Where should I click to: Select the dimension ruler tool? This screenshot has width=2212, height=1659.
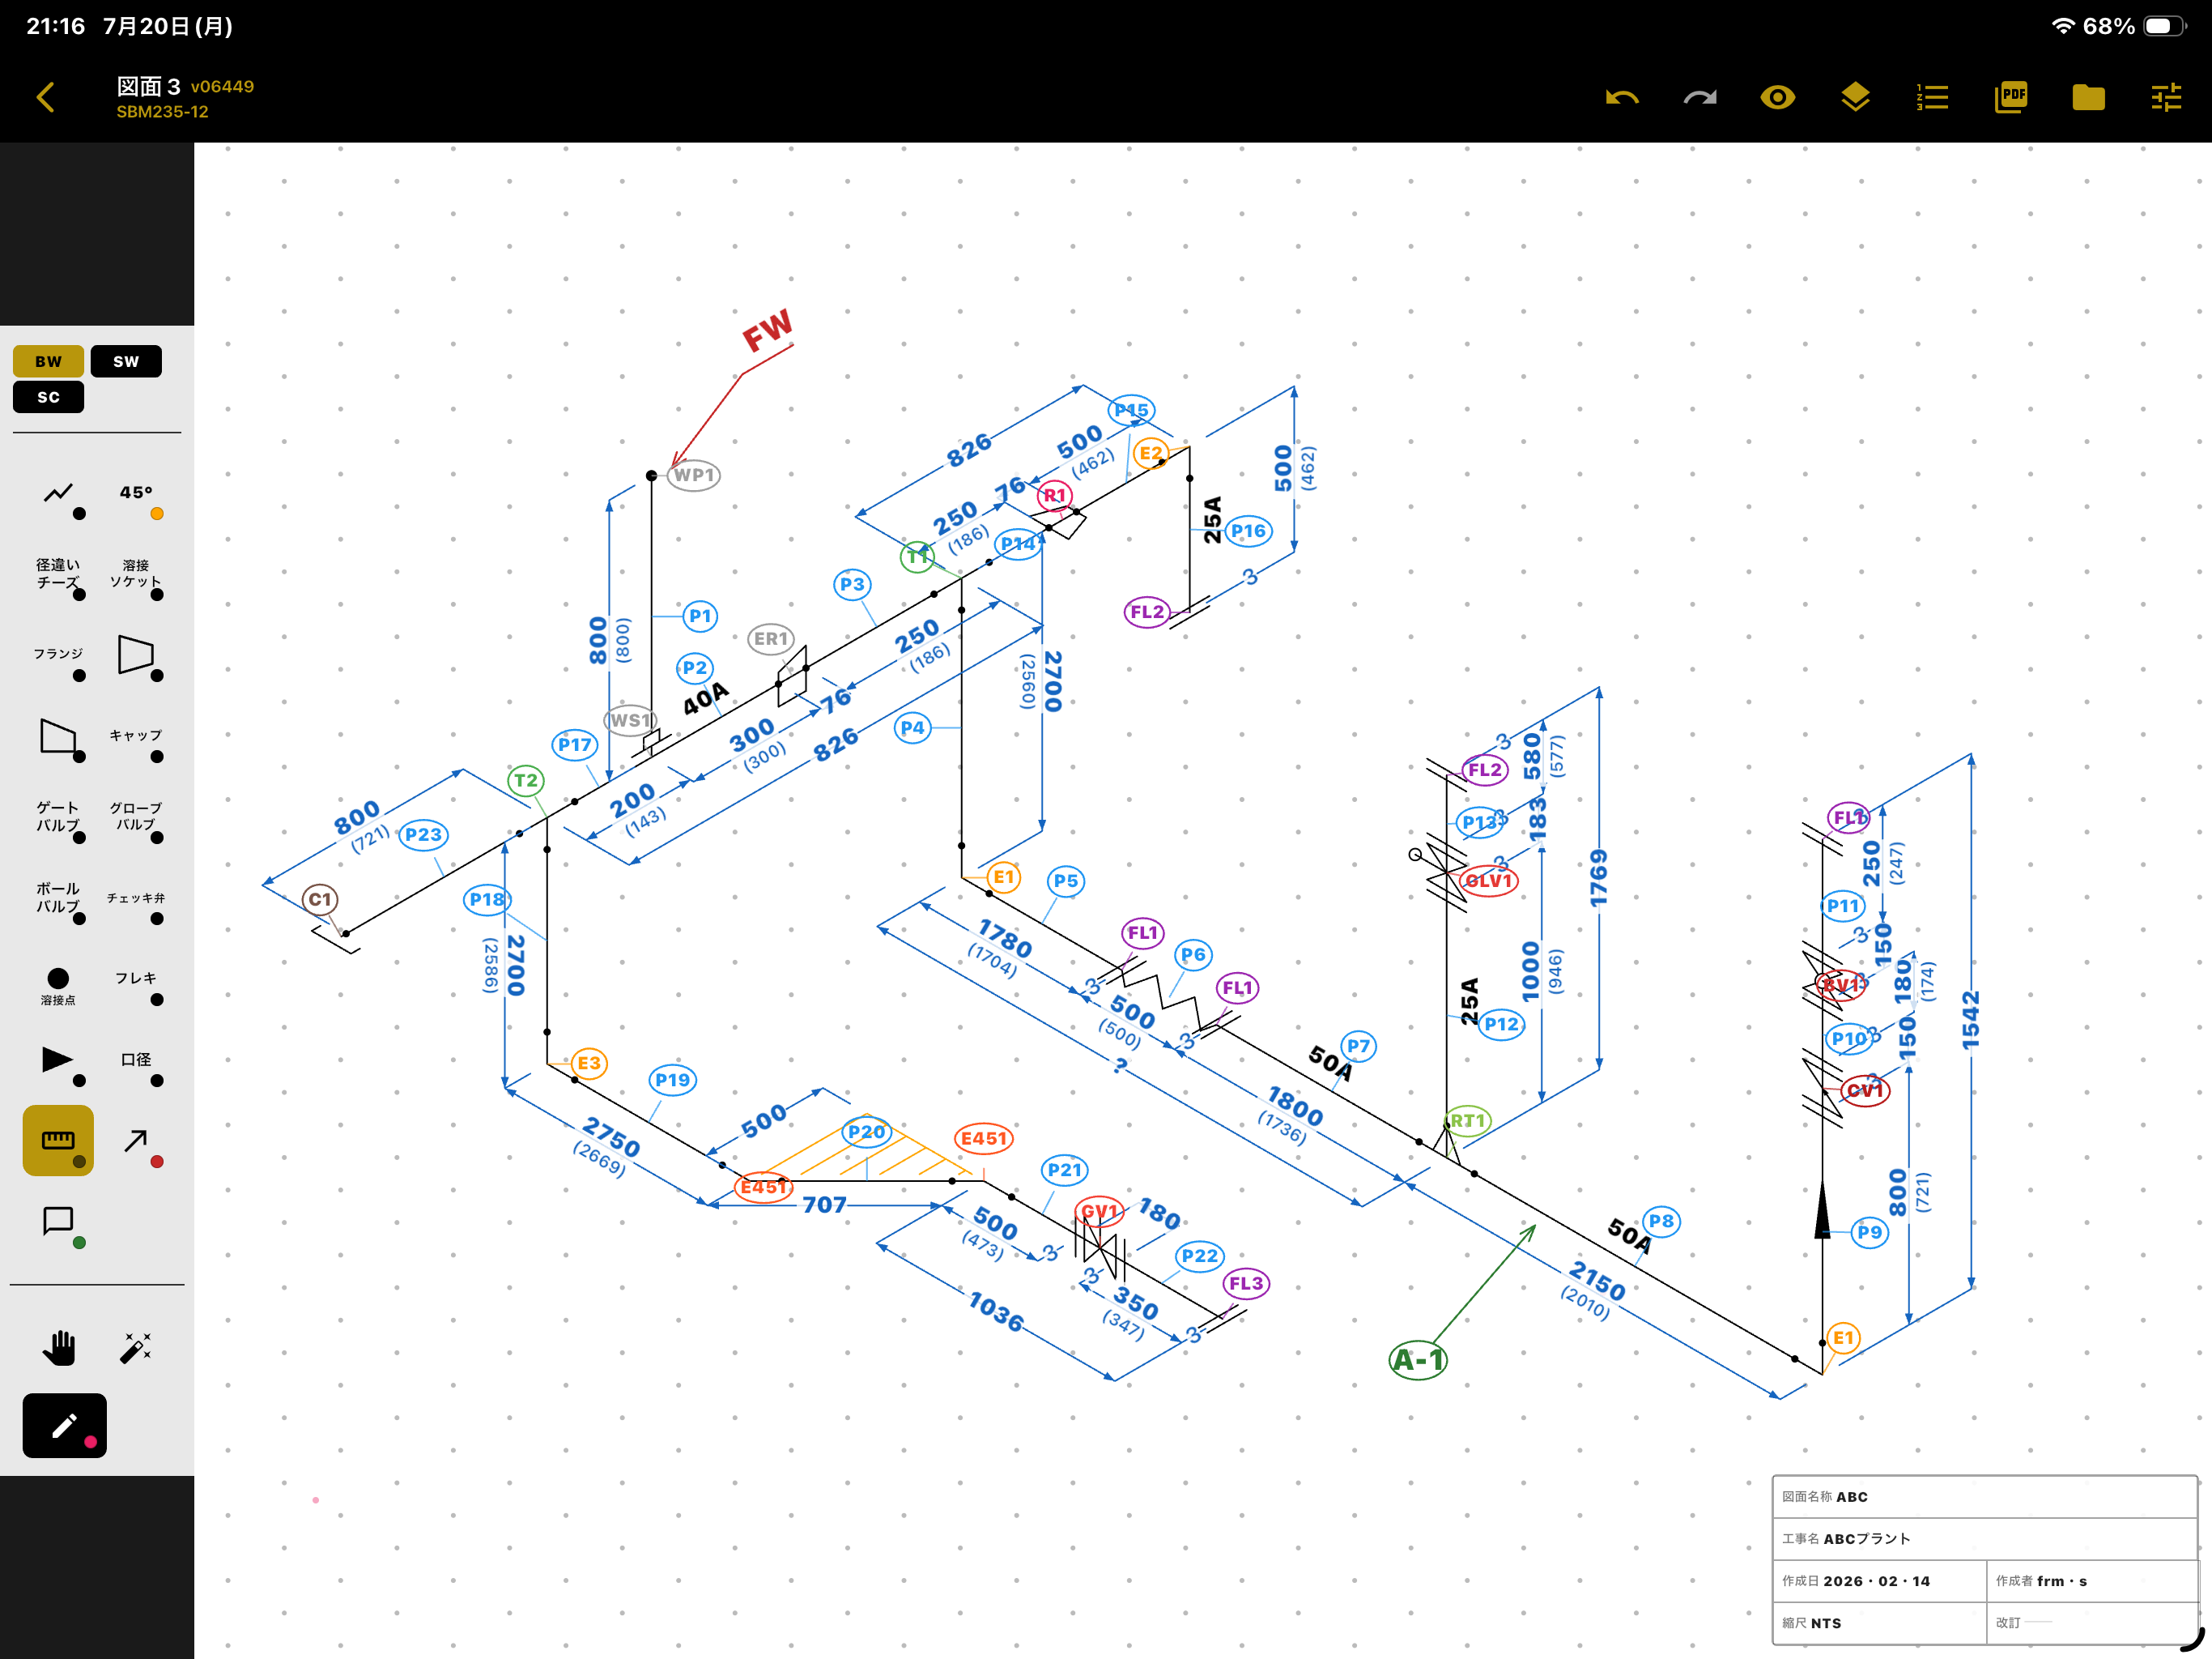point(58,1141)
